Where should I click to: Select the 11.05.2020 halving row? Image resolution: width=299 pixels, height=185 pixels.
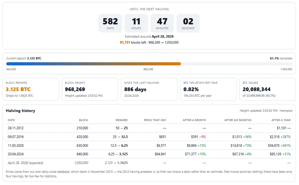coord(149,146)
